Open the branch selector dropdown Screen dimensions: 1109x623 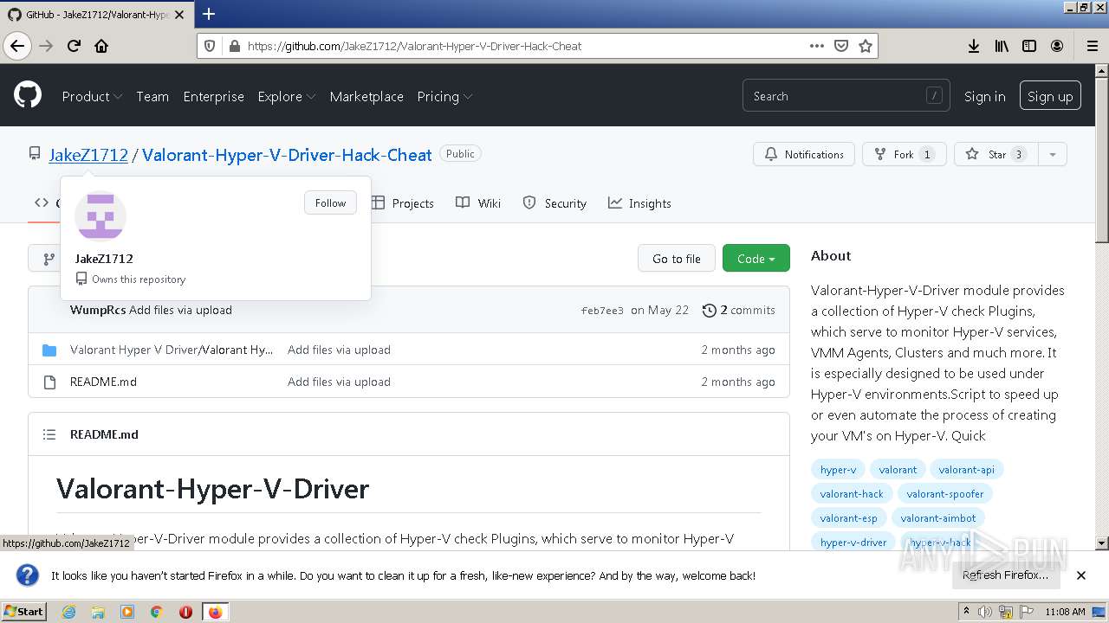[44, 259]
